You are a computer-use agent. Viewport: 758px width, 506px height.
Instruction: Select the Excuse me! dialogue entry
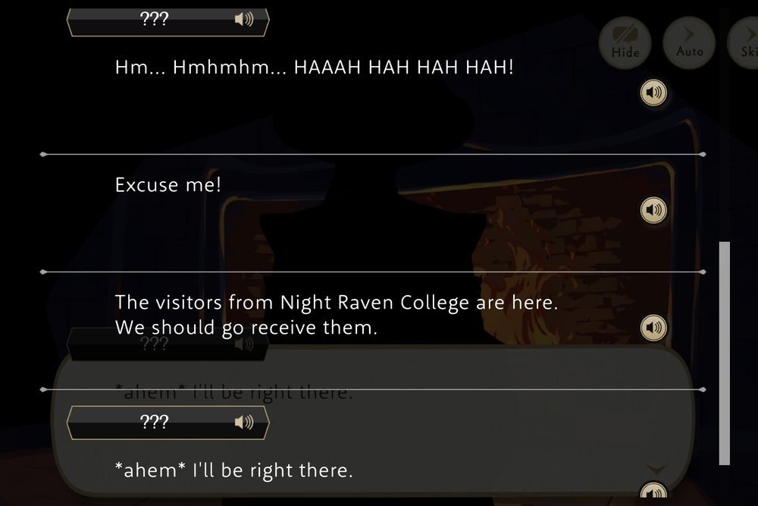click(168, 185)
